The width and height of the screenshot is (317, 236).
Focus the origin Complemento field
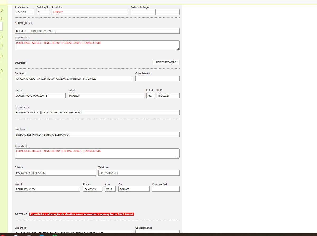point(157,79)
